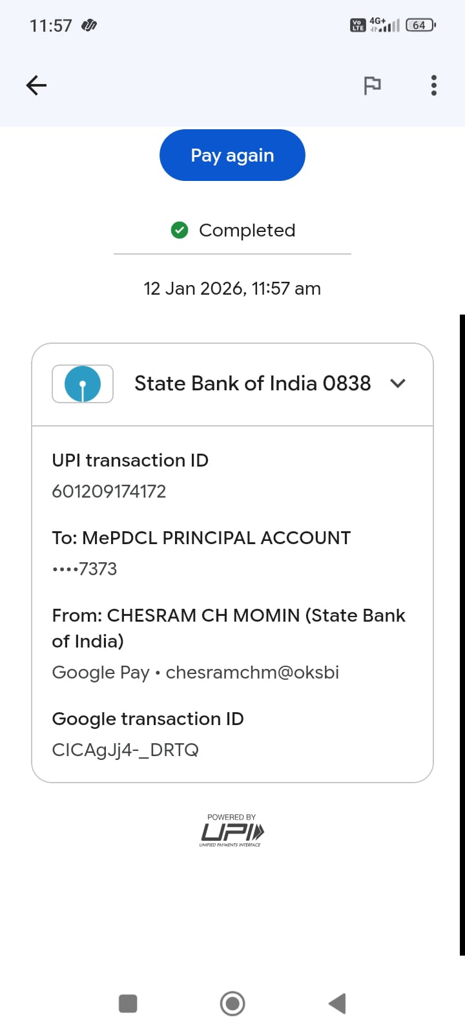Image resolution: width=465 pixels, height=1034 pixels.
Task: Tap the UPI transaction ID number 601209174172
Action: click(x=109, y=492)
